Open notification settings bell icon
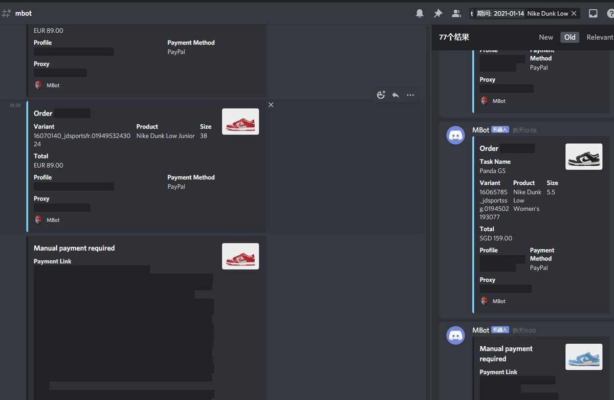 coord(420,13)
